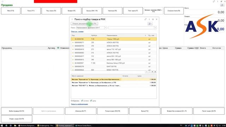Select storage row Магазин "RED КОТ" Москва

[114, 85]
